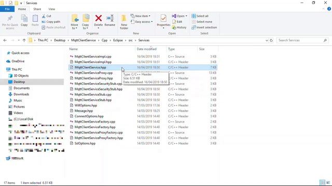Viewport: 332px width, 186px height.
Task: Go up one folder level
Action: click(24, 40)
